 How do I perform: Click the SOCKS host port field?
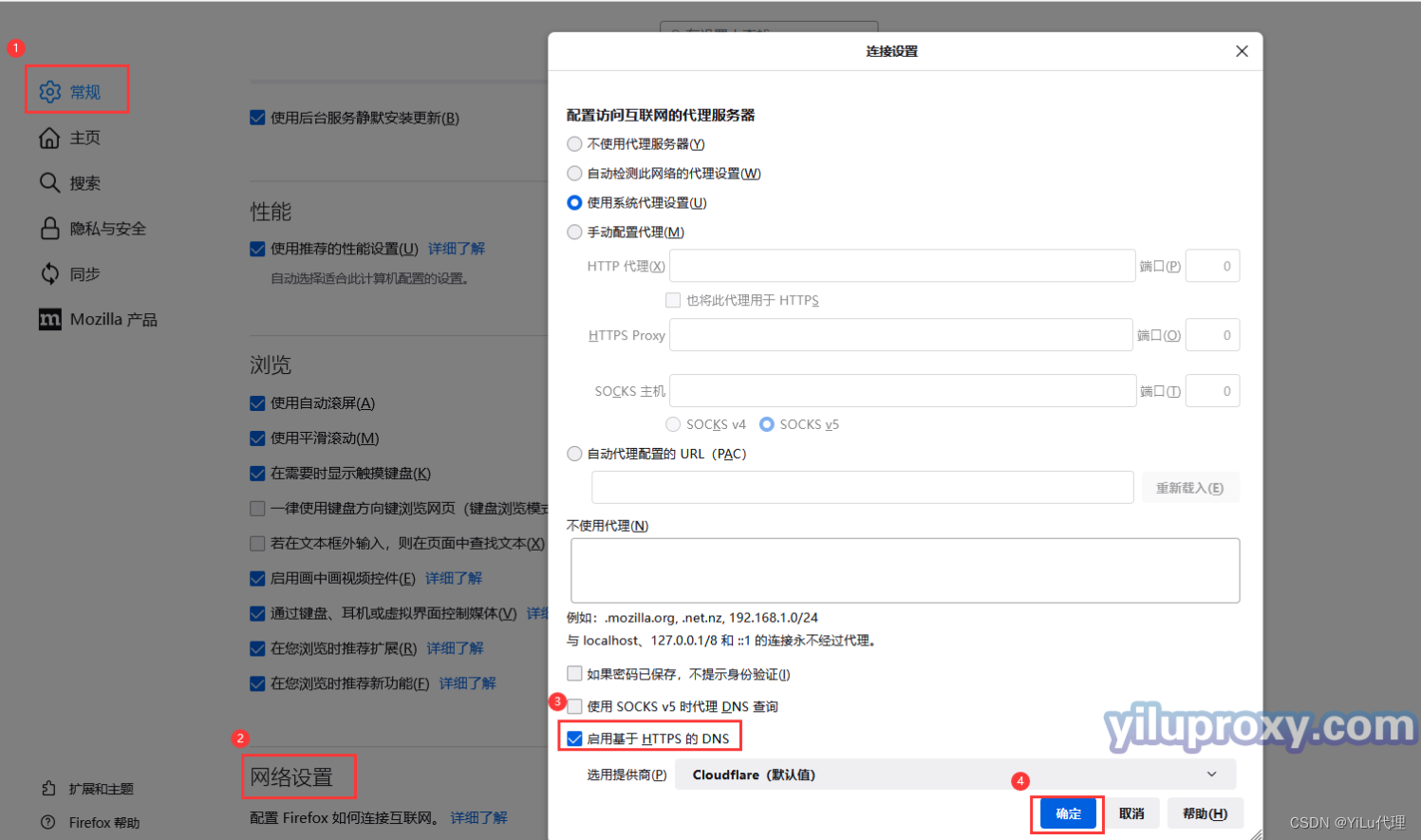pyautogui.click(x=1212, y=391)
